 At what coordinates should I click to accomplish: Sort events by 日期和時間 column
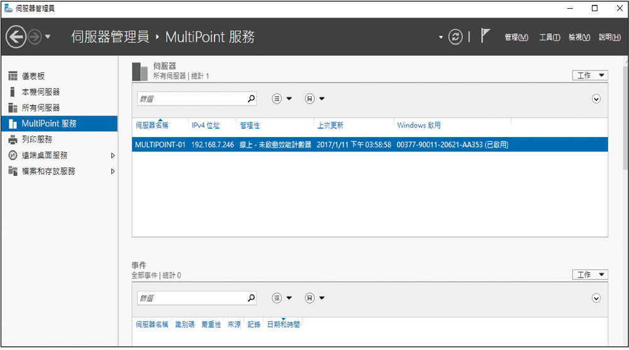[x=283, y=324]
